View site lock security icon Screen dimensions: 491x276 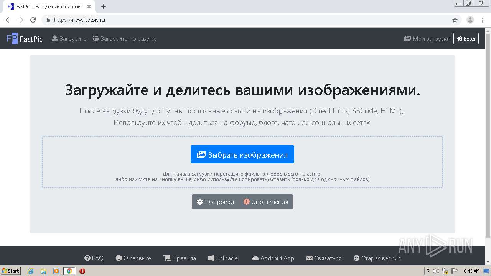[x=48, y=20]
